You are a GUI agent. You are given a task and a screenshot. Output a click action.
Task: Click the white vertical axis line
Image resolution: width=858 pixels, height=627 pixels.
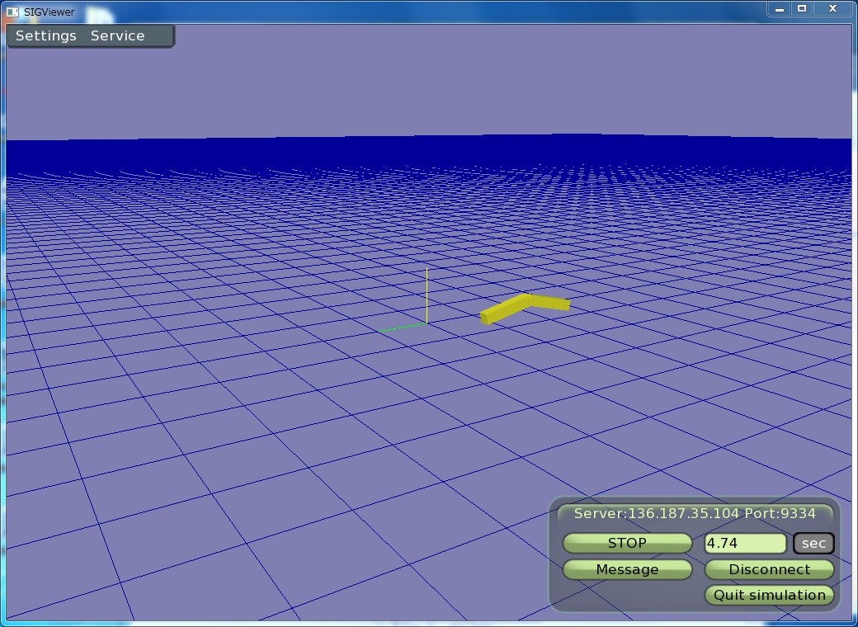427,293
